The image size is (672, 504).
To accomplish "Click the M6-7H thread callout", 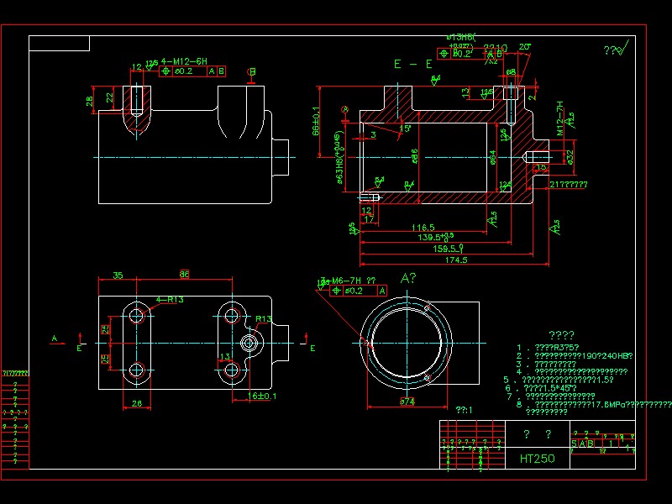I will pyautogui.click(x=348, y=281).
